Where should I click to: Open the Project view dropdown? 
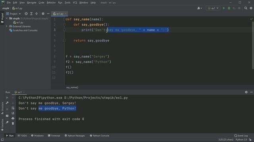click(13, 14)
